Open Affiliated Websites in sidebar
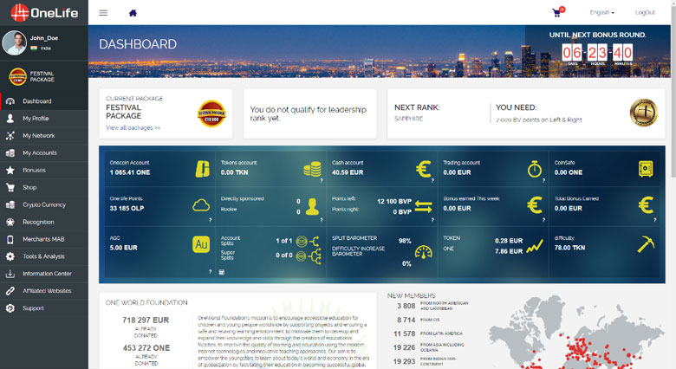676x369 pixels. point(44,291)
